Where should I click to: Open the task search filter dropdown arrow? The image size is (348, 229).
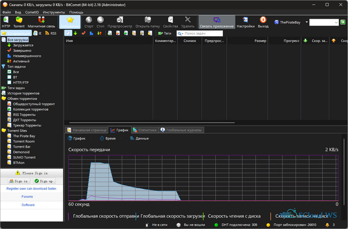[182, 33]
